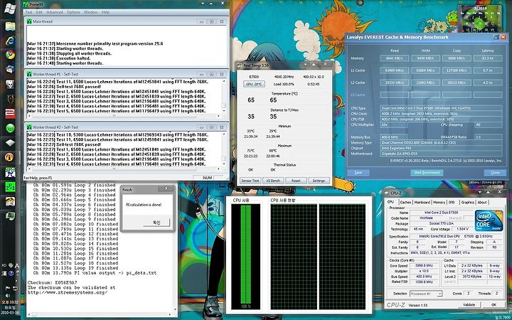Switch to the About tab in CPU-Z
This screenshot has width=512, height=320.
tap(482, 203)
